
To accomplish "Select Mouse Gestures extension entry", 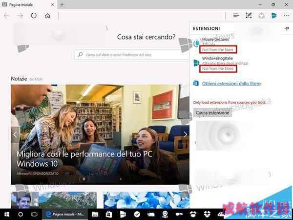I will pos(240,44).
